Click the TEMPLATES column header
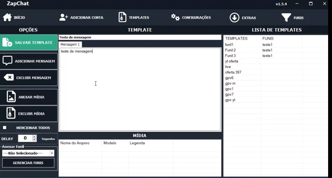The image size is (332, 178). click(x=242, y=38)
